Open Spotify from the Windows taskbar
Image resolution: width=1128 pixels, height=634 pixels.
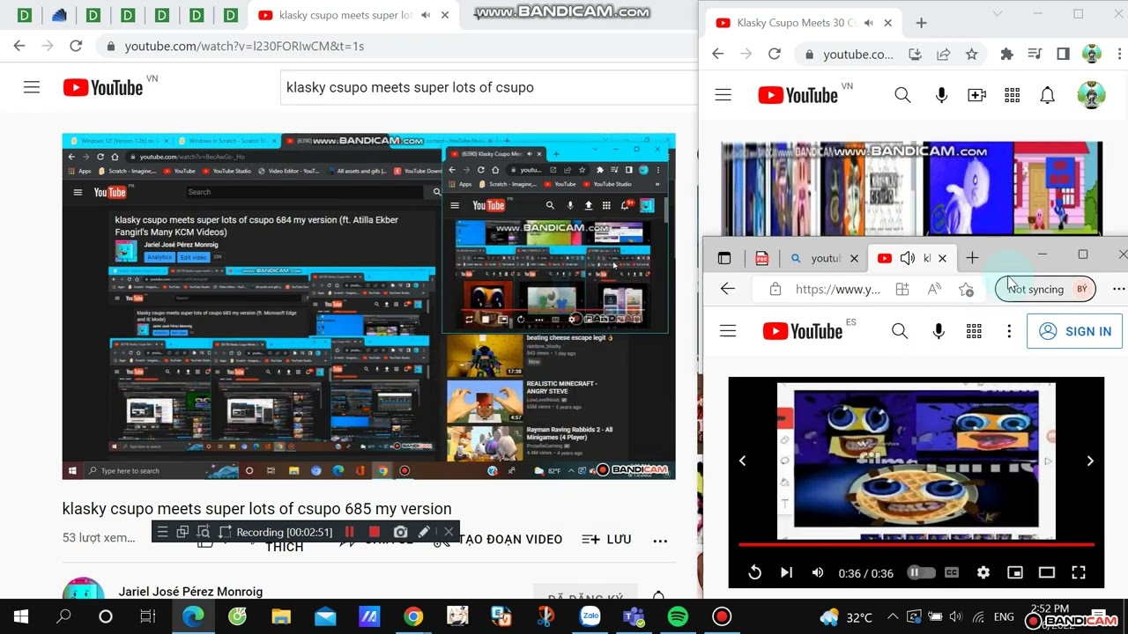click(x=678, y=616)
